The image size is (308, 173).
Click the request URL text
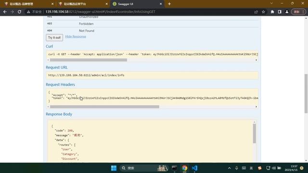(x=86, y=75)
